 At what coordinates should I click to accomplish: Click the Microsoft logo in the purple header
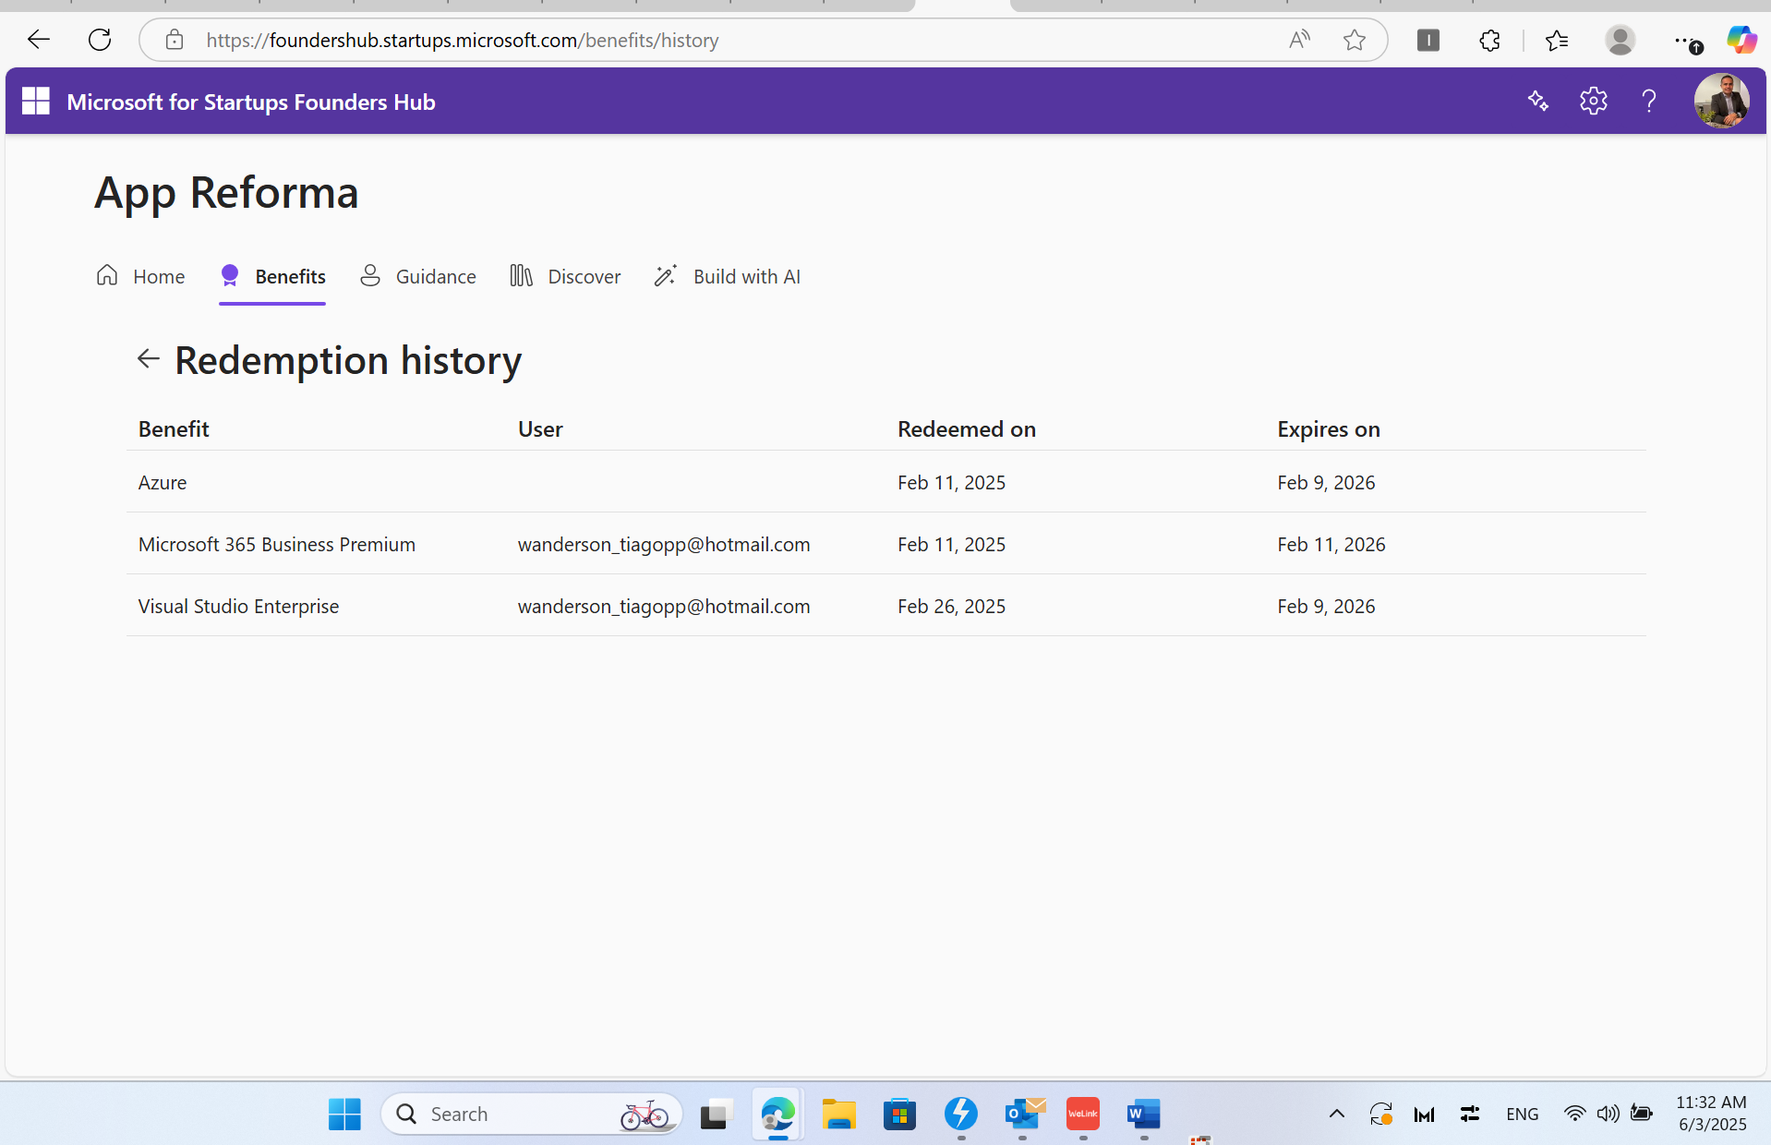click(x=35, y=101)
